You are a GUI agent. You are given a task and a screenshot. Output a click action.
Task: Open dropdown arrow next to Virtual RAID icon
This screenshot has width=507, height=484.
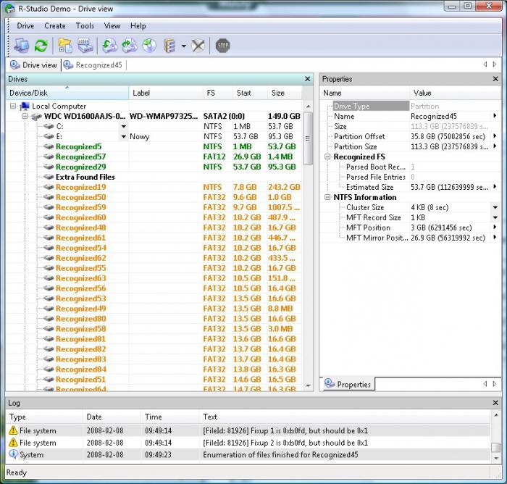coord(184,46)
